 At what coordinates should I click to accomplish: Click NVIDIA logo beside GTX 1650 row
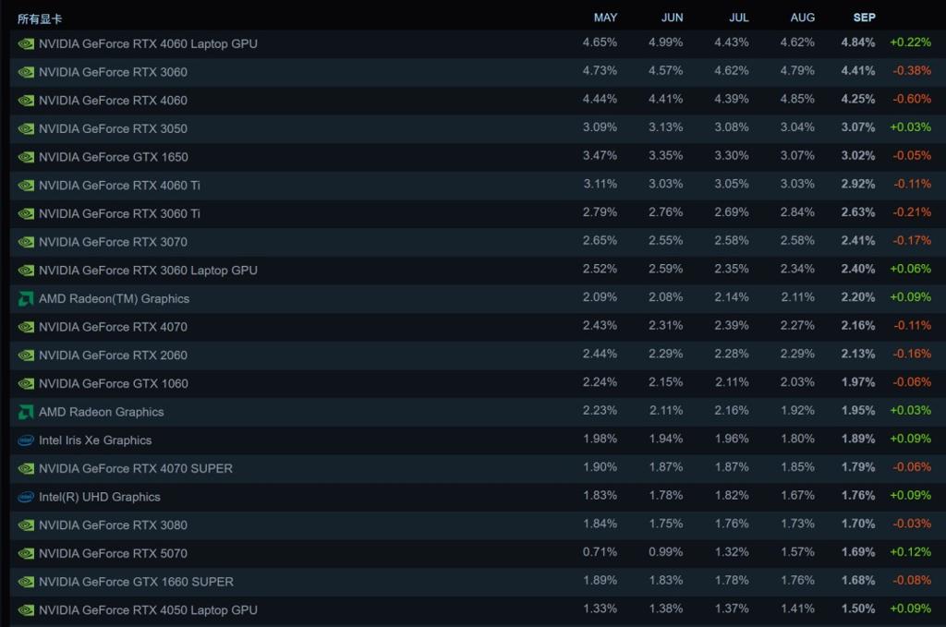[x=26, y=157]
